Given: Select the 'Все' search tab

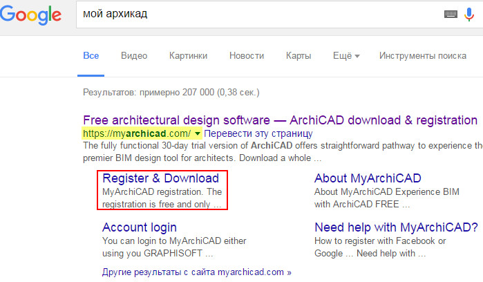Looking at the screenshot, I should click(x=91, y=56).
